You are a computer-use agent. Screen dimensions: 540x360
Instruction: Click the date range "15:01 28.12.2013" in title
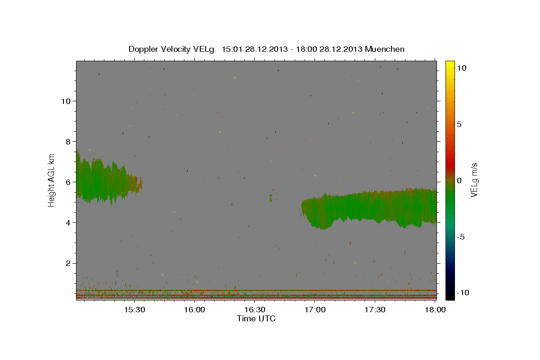click(254, 49)
